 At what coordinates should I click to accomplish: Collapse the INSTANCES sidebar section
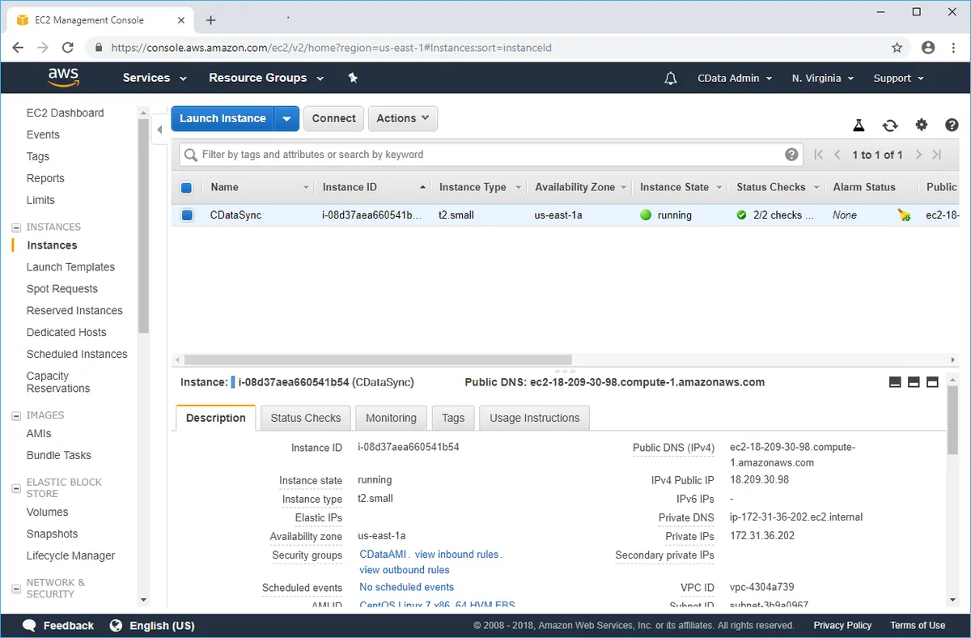tap(16, 228)
